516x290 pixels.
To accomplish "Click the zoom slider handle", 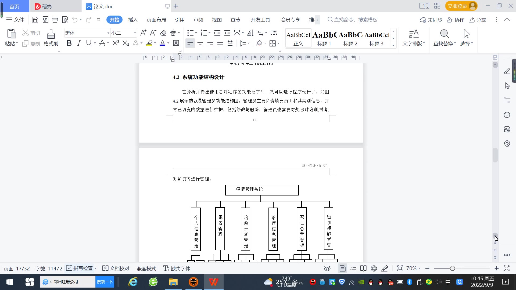I will pyautogui.click(x=452, y=268).
